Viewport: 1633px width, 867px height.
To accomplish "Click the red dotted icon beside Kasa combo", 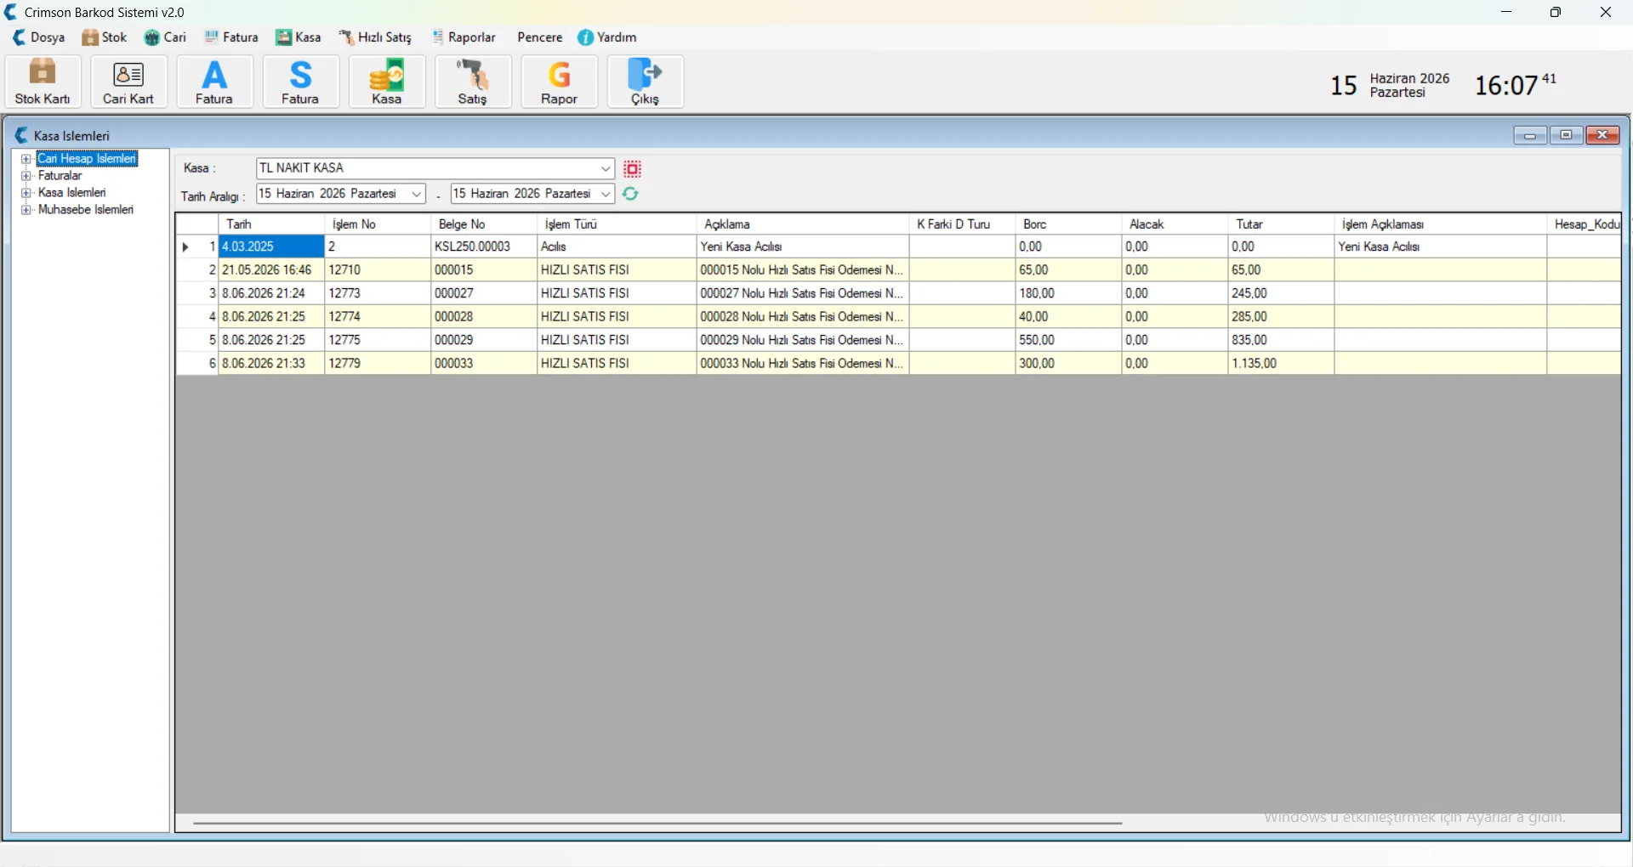I will coord(633,168).
